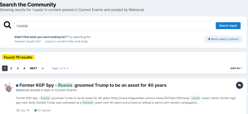The width and height of the screenshot is (248, 114).
Task: Choose russia in content titles and body
Action: click(x=66, y=42)
